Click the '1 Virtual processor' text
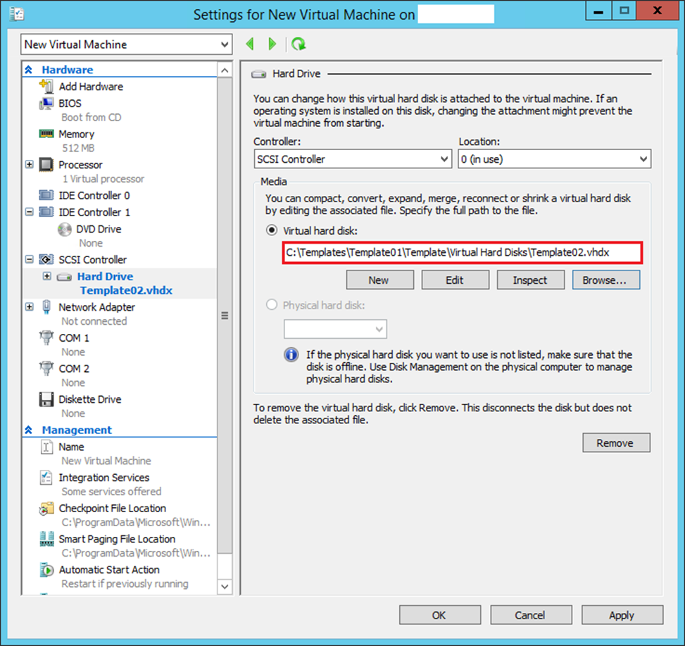Image resolution: width=685 pixels, height=646 pixels. point(103,179)
